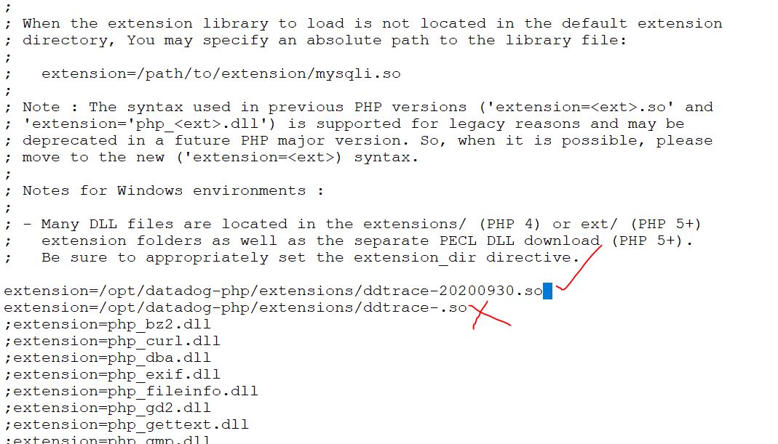Click the 'move to the new' syntax line
The width and height of the screenshot is (778, 444).
[221, 158]
